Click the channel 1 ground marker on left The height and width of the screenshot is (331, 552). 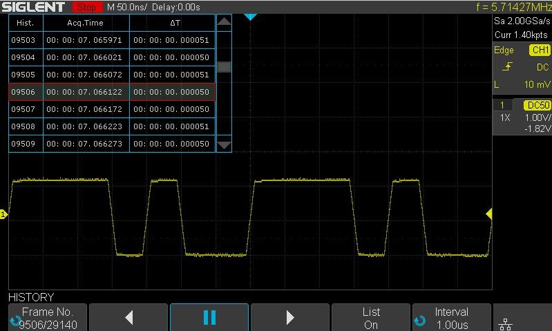point(3,215)
